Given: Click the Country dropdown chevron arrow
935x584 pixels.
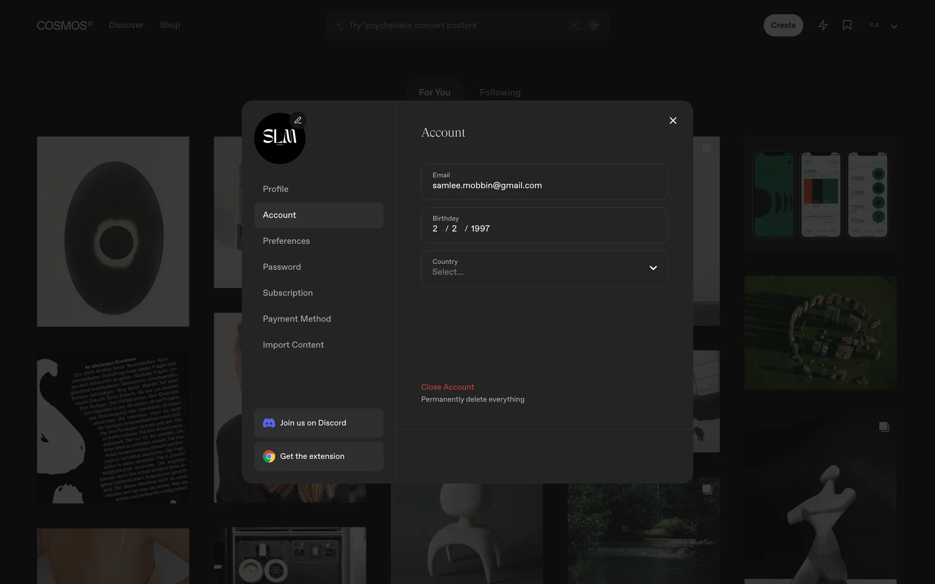Looking at the screenshot, I should point(653,268).
